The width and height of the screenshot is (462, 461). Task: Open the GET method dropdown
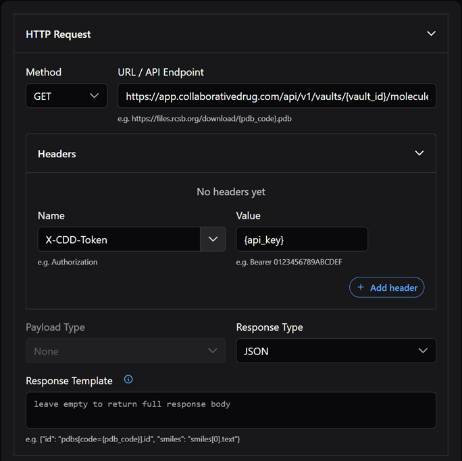click(66, 96)
